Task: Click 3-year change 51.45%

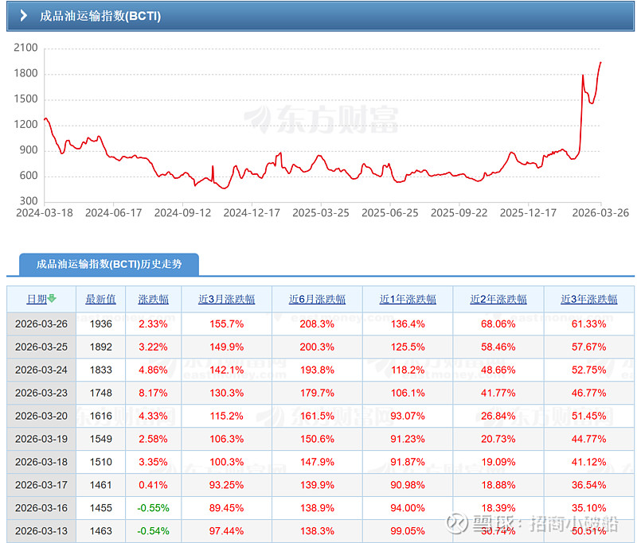Action: pyautogui.click(x=589, y=416)
